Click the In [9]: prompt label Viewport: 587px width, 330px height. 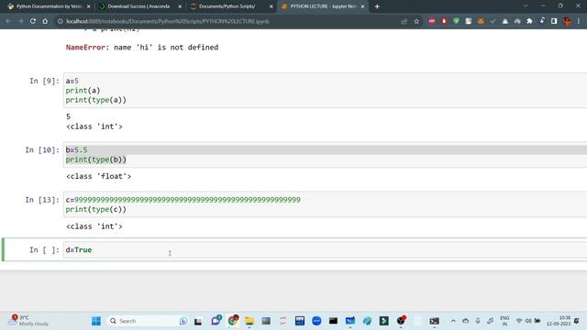(x=44, y=81)
